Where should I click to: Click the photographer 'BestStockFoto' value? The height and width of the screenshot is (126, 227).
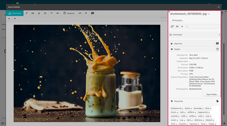196,89
